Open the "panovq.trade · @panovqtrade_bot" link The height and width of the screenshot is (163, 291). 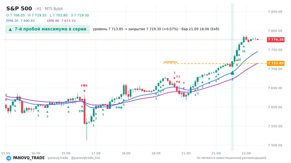[x=74, y=158]
